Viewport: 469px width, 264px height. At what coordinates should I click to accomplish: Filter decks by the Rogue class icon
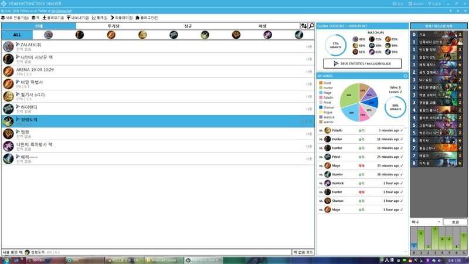205,35
